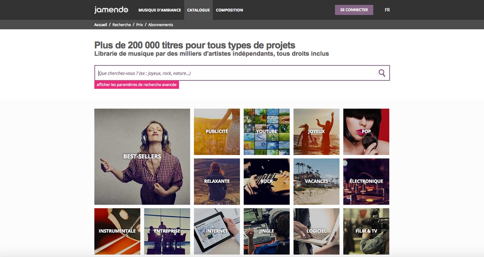Open the Logiciel category tile
The height and width of the screenshot is (257, 484).
pyautogui.click(x=317, y=231)
